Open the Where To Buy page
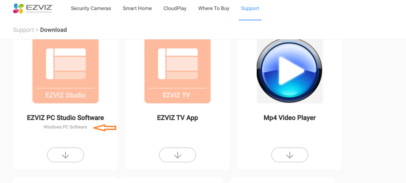Viewport: 406px width, 183px height. pos(214,8)
